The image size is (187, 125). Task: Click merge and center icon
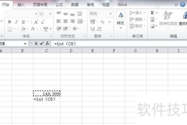pyautogui.click(x=80, y=21)
